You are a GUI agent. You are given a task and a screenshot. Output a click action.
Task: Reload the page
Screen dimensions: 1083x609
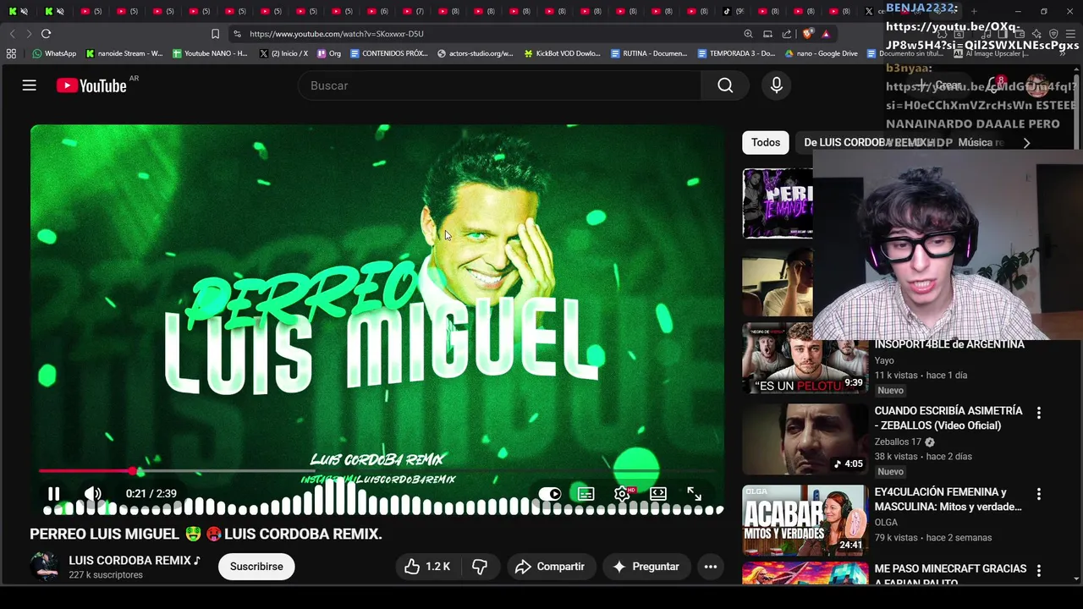pos(46,34)
